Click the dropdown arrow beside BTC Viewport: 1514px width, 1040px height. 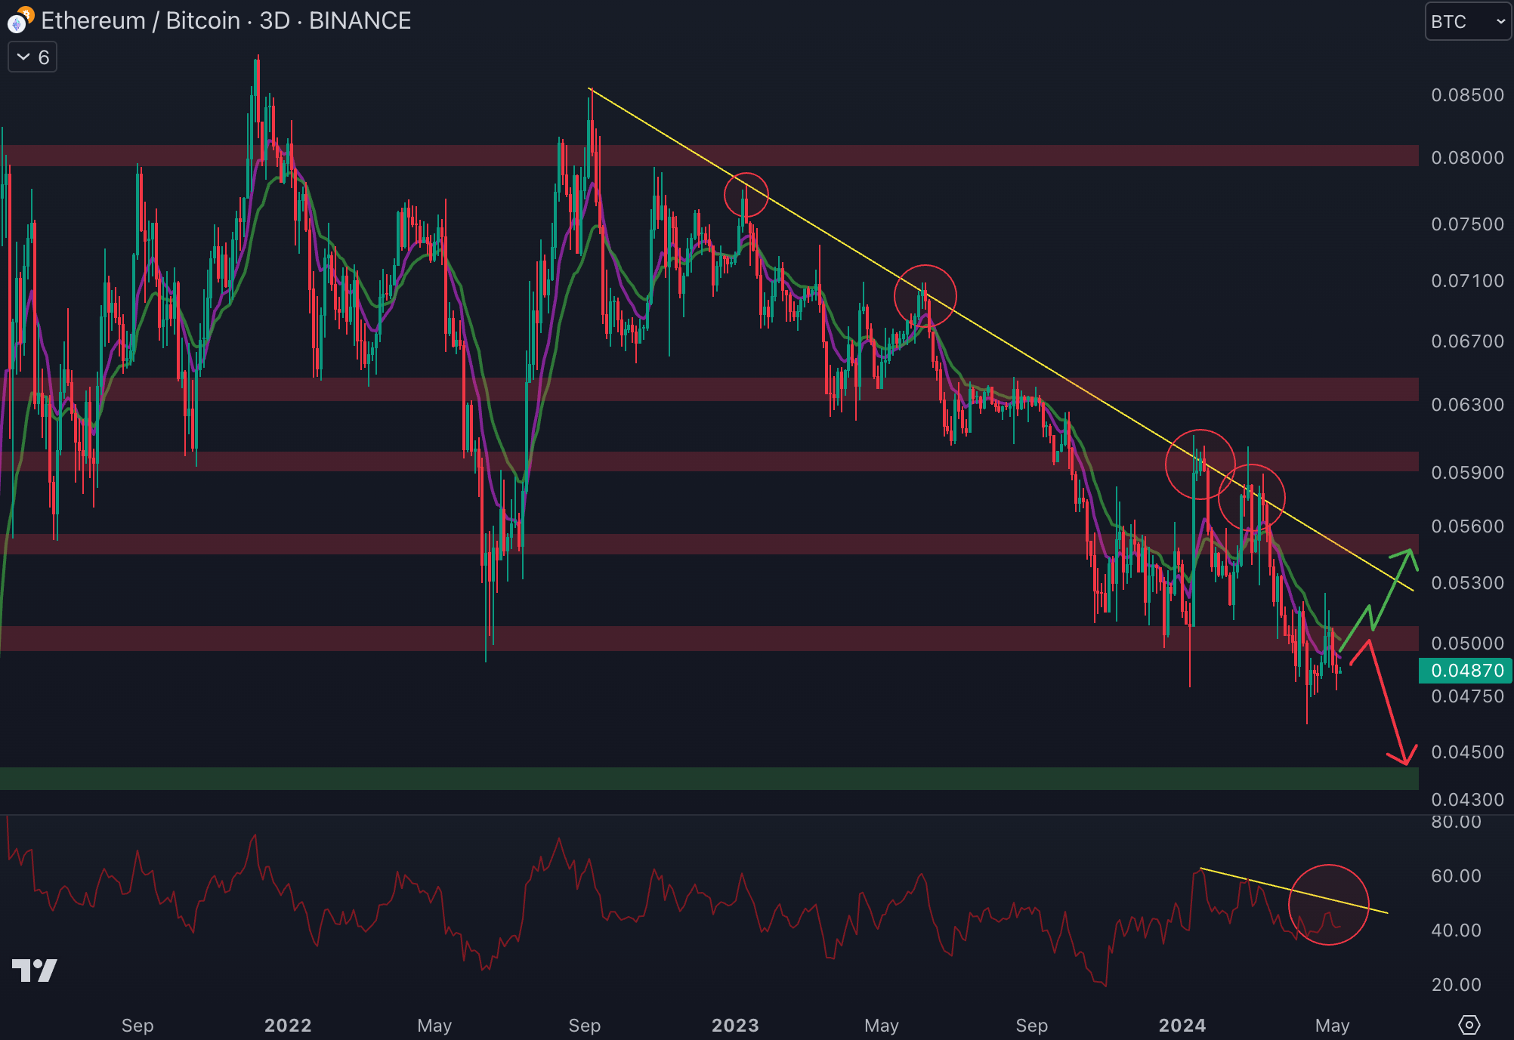pos(1500,22)
